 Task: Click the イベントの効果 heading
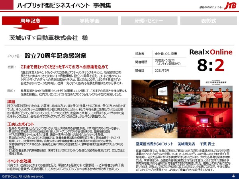(19, 161)
